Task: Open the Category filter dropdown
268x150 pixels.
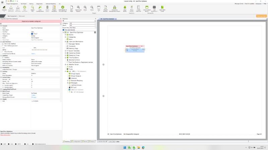Action: pos(83,23)
